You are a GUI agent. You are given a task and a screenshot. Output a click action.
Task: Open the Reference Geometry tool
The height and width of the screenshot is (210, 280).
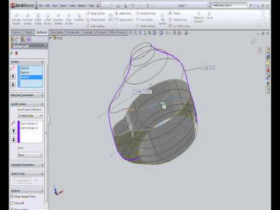click(x=198, y=17)
